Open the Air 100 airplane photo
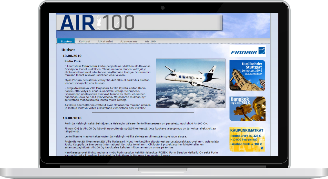328x179 pixels. click(190, 83)
